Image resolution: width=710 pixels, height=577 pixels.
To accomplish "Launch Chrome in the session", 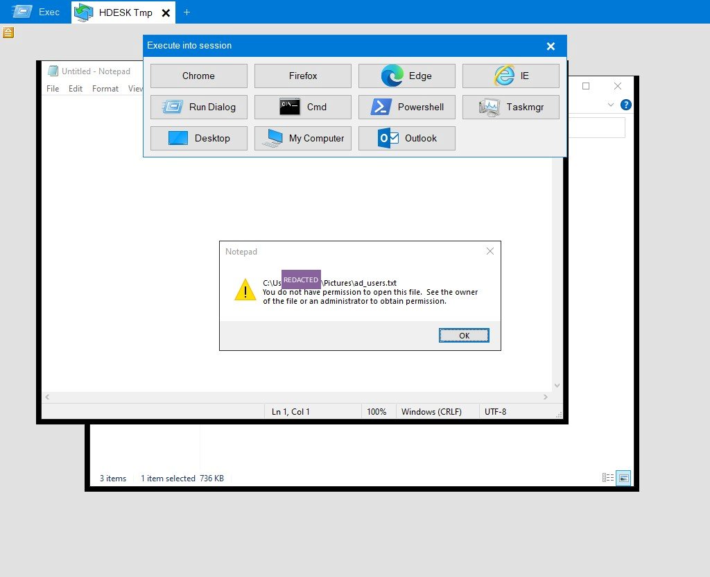I will click(x=199, y=76).
